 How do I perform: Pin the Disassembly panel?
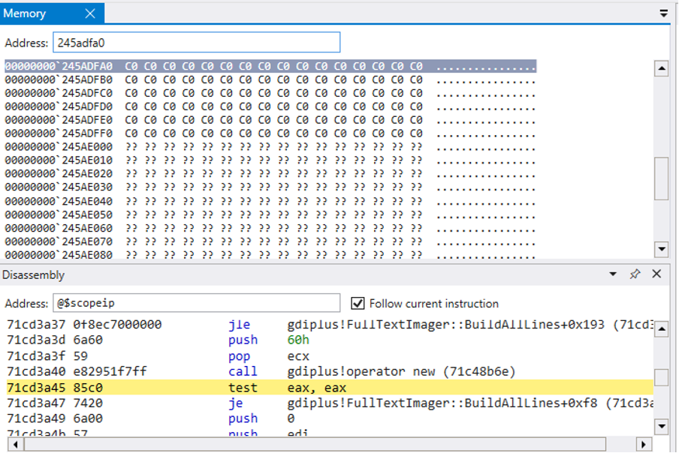pos(635,274)
